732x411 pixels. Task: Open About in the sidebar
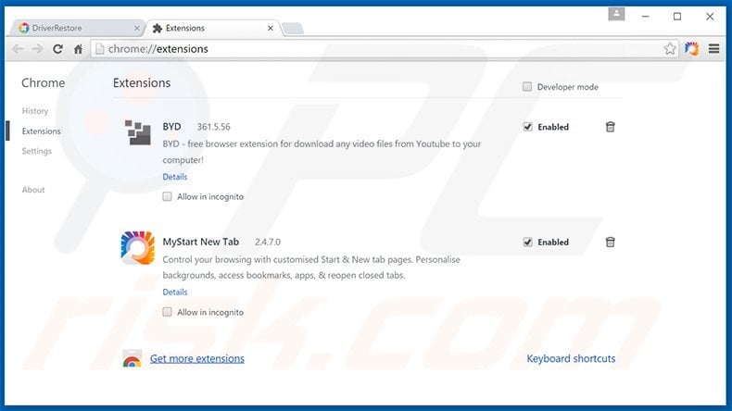[x=33, y=190]
